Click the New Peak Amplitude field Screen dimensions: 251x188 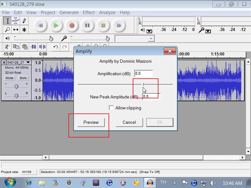click(151, 97)
